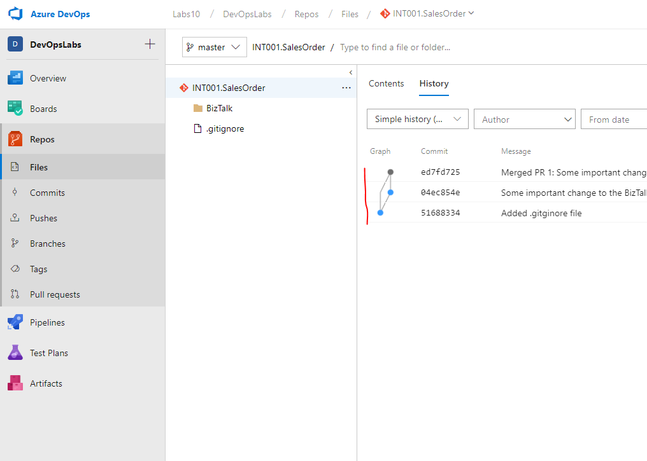
Task: Open Pull requests in the Repos menu
Action: (55, 294)
